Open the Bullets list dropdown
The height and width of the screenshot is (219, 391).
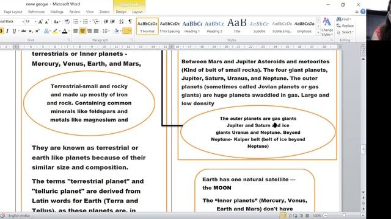81,22
